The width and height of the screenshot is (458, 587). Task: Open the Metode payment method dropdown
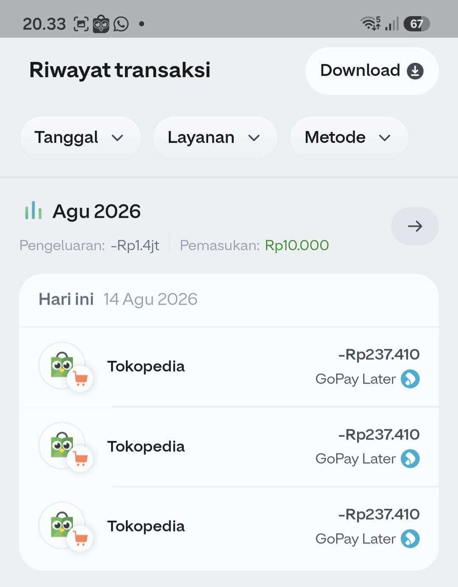point(349,137)
